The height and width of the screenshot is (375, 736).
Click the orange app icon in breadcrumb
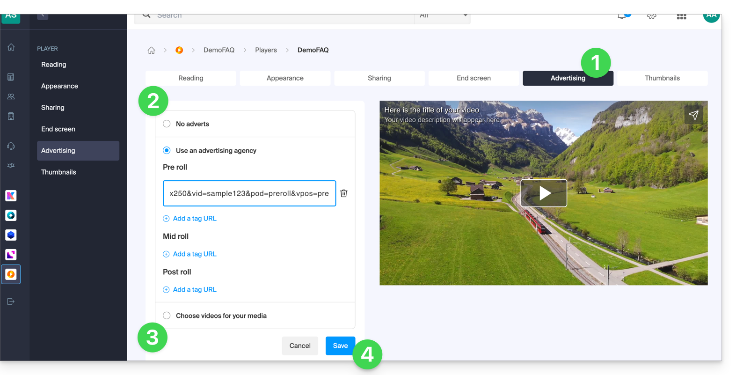pyautogui.click(x=179, y=50)
